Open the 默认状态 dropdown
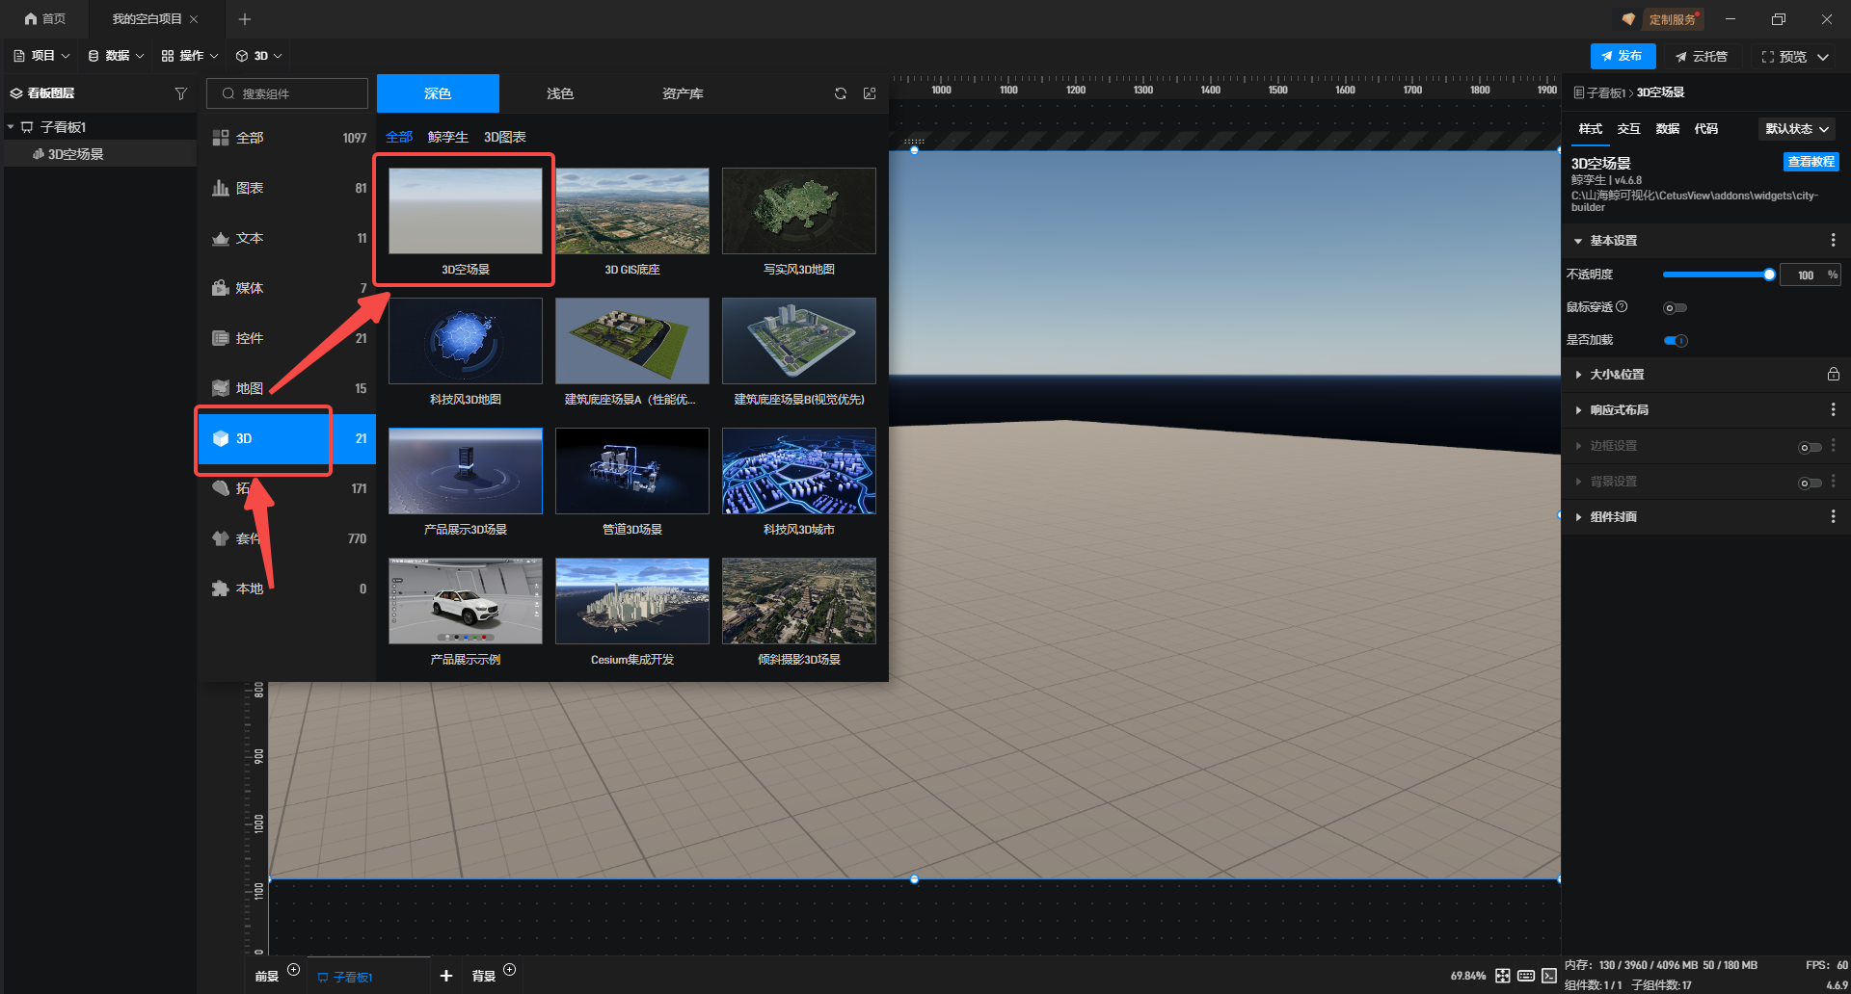 click(x=1796, y=129)
